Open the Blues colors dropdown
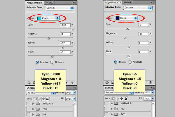Screen dimensions: 175x117 click(x=126, y=18)
